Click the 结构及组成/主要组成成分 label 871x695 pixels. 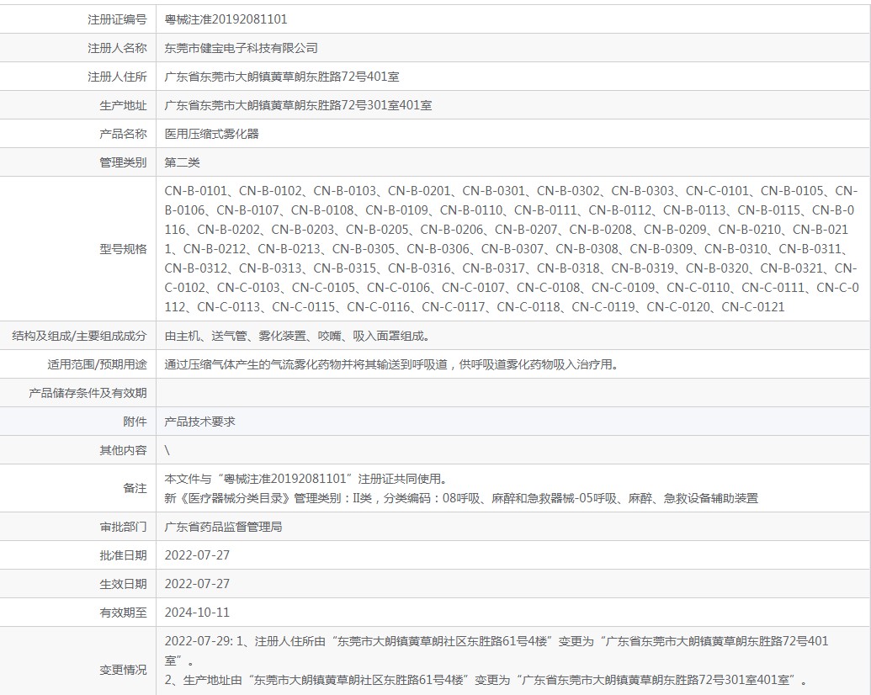click(x=79, y=336)
